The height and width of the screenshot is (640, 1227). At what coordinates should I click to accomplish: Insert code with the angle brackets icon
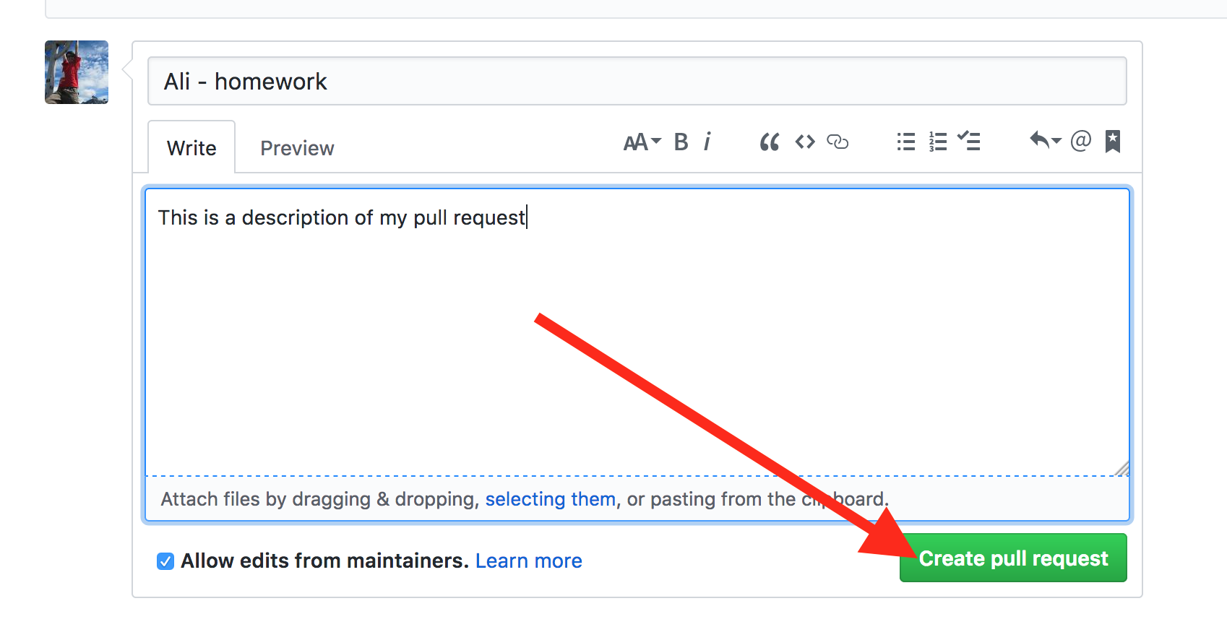(805, 142)
